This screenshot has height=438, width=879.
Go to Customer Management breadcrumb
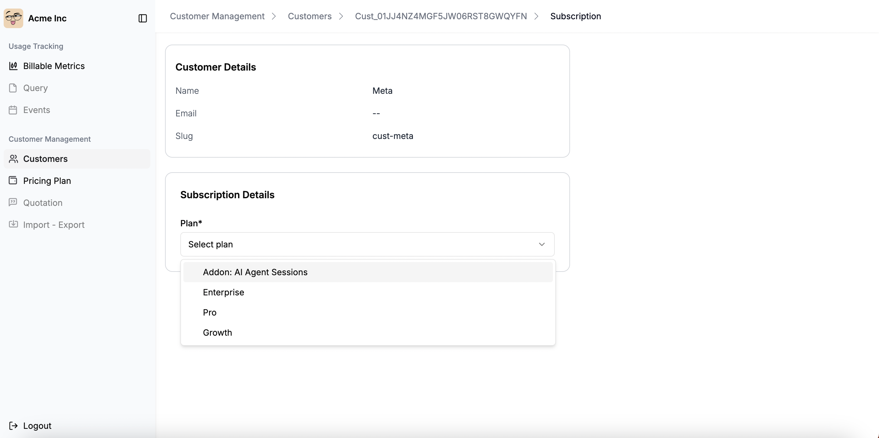217,16
